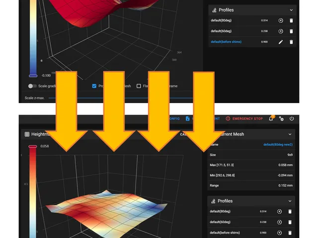
Task: Click the 0.900 value in upper screenshot
Action: coord(264,42)
